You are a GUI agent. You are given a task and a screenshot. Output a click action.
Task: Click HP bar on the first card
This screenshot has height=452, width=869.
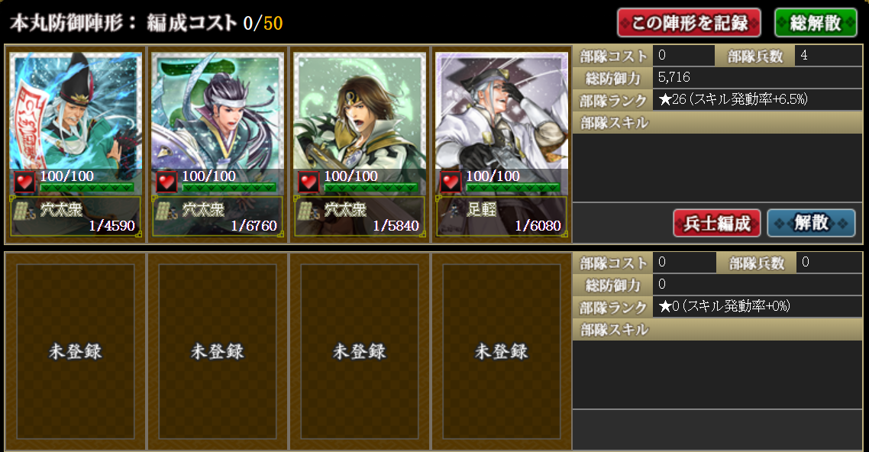86,188
